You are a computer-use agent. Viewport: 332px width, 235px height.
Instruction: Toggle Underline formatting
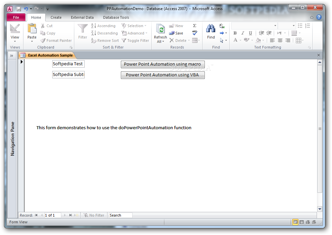(250, 33)
